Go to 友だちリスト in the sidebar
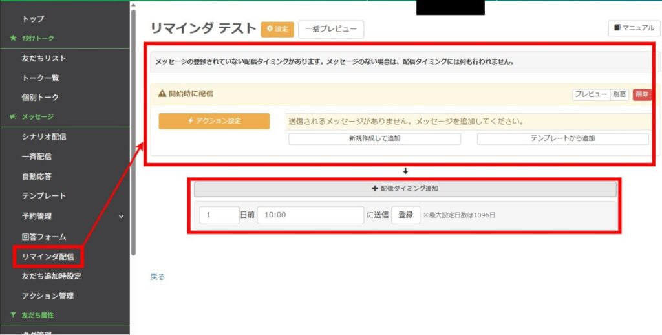Screen dimensions: 662x335 (44, 58)
